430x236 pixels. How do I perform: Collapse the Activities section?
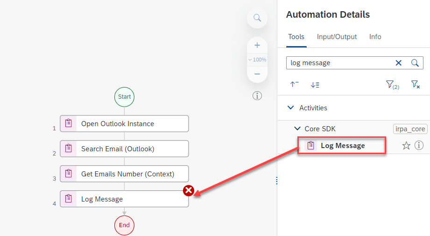click(x=291, y=108)
